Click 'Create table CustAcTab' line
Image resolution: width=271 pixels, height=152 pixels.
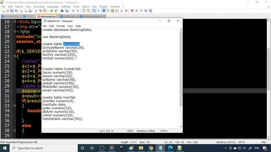pyautogui.click(x=61, y=69)
